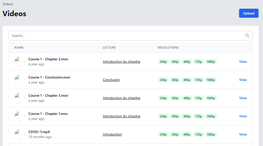Viewport: 263px width, 146px height.
Task: Open thumbnail for Course 1 - Conclusion.mov
Action: tap(19, 80)
